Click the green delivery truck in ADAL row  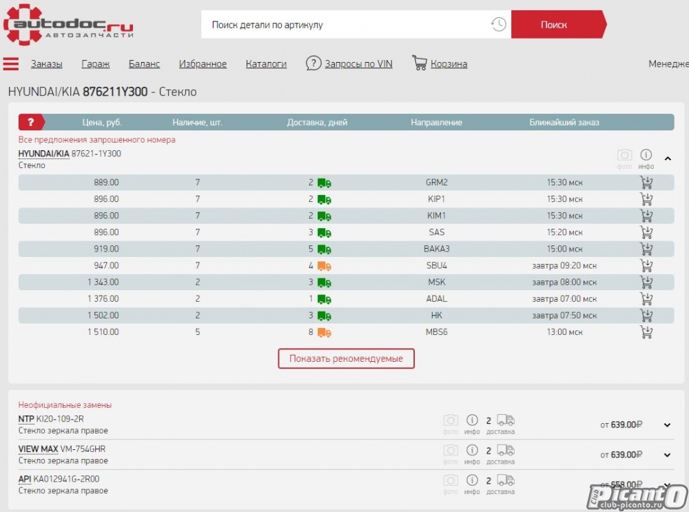tap(325, 299)
